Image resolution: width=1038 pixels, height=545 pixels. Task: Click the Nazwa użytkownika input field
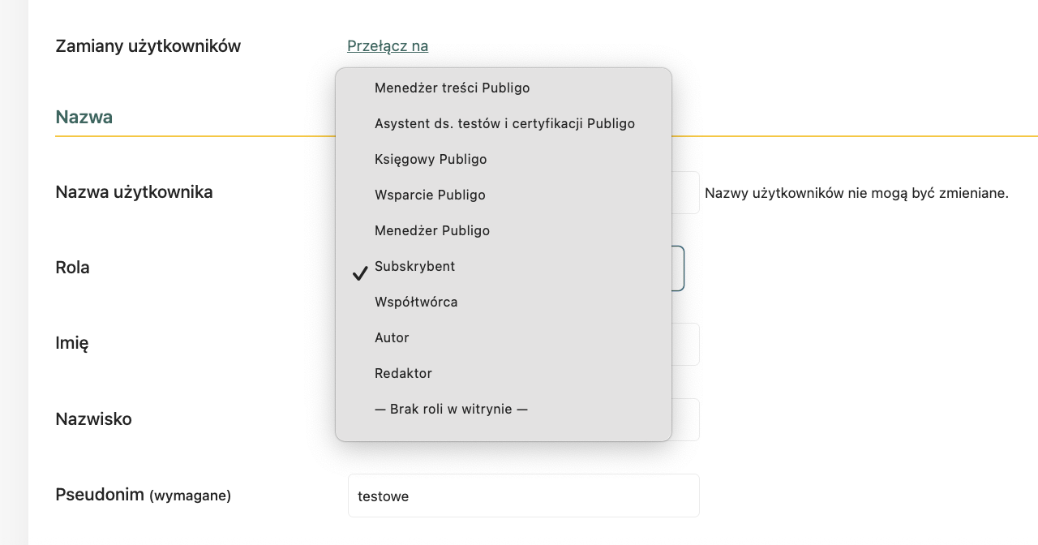pos(685,192)
